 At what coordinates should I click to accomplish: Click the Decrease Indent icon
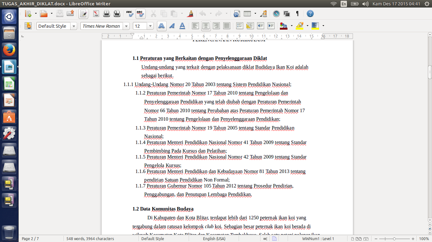pyautogui.click(x=261, y=26)
